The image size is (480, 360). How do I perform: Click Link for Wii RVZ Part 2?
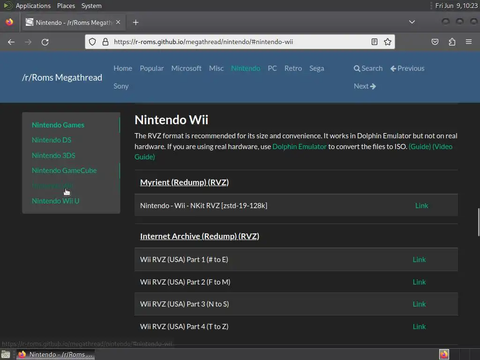419,282
